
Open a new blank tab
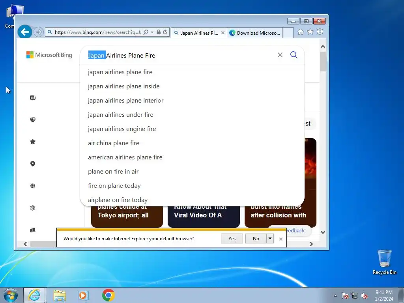[288, 33]
